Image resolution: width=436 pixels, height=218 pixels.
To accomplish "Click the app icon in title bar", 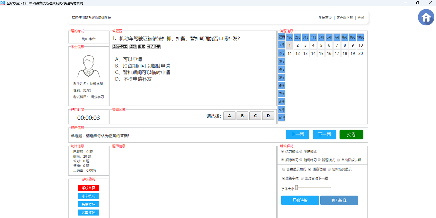I will pyautogui.click(x=3, y=3).
